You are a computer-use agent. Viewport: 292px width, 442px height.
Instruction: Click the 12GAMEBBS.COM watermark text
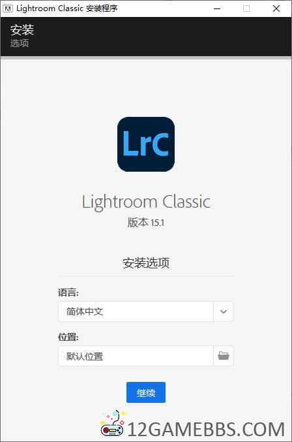(x=206, y=430)
